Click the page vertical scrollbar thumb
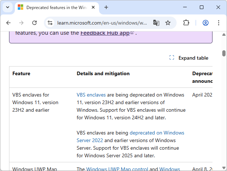The image size is (227, 171). point(224,54)
